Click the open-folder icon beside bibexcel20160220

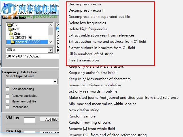tap(12, 42)
